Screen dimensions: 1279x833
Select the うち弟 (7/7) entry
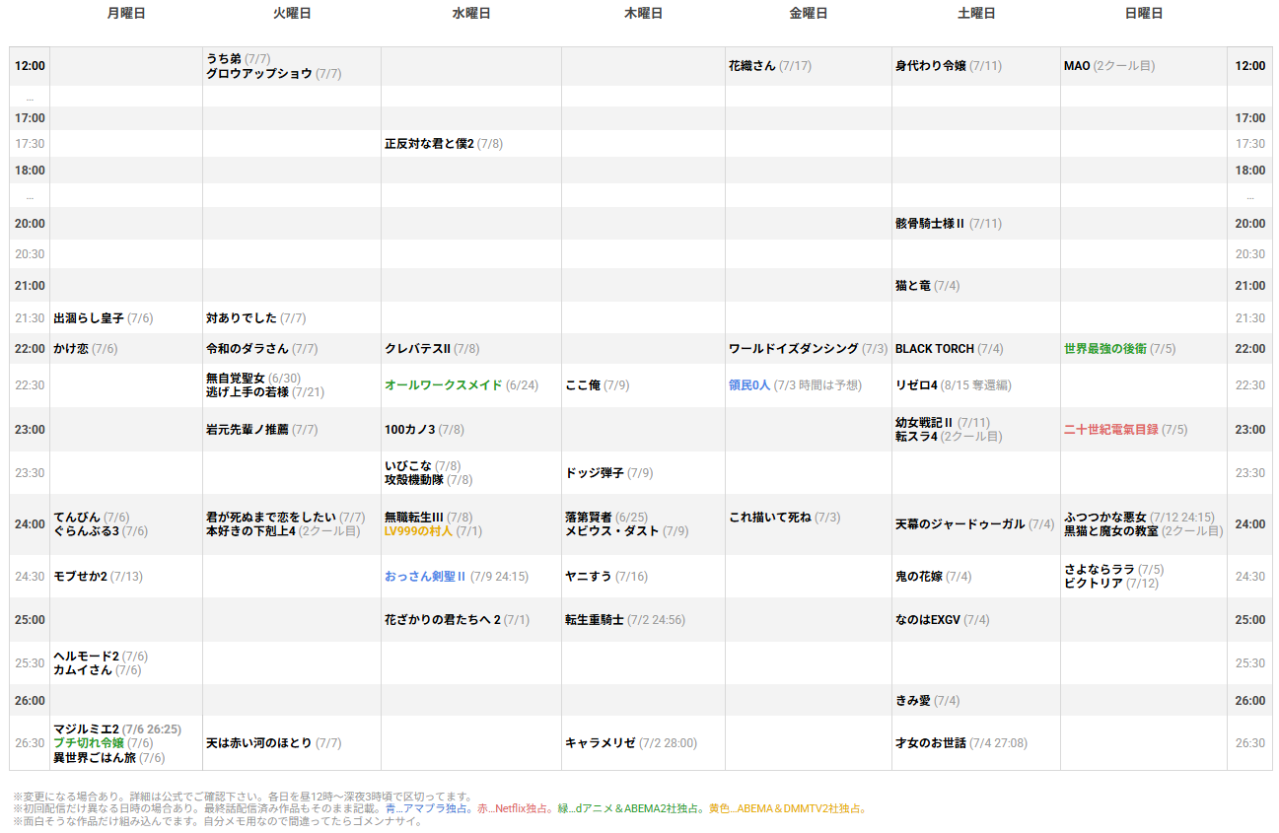239,59
